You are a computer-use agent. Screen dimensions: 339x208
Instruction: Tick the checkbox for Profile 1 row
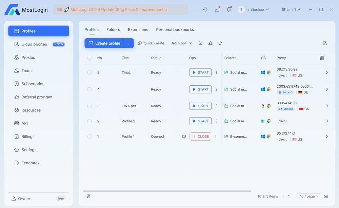click(x=89, y=136)
